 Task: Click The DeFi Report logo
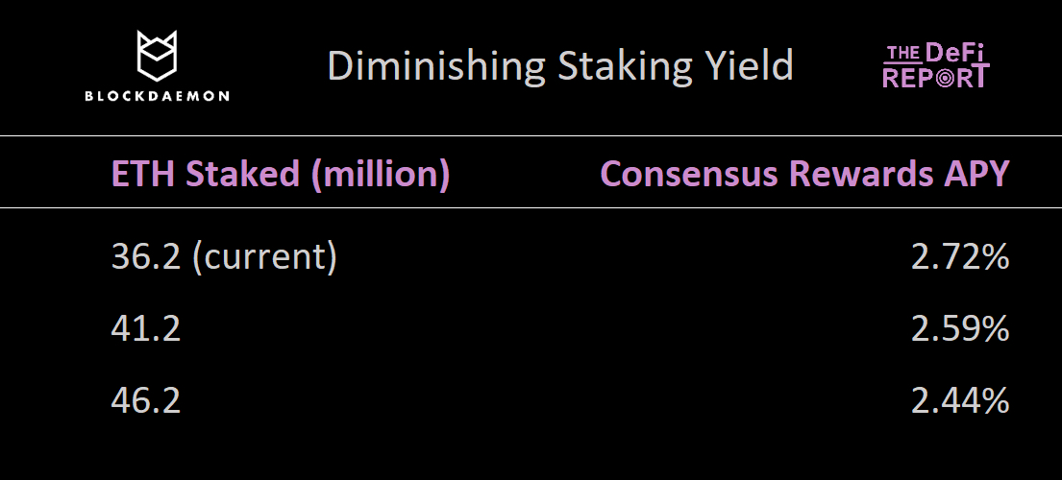(935, 65)
